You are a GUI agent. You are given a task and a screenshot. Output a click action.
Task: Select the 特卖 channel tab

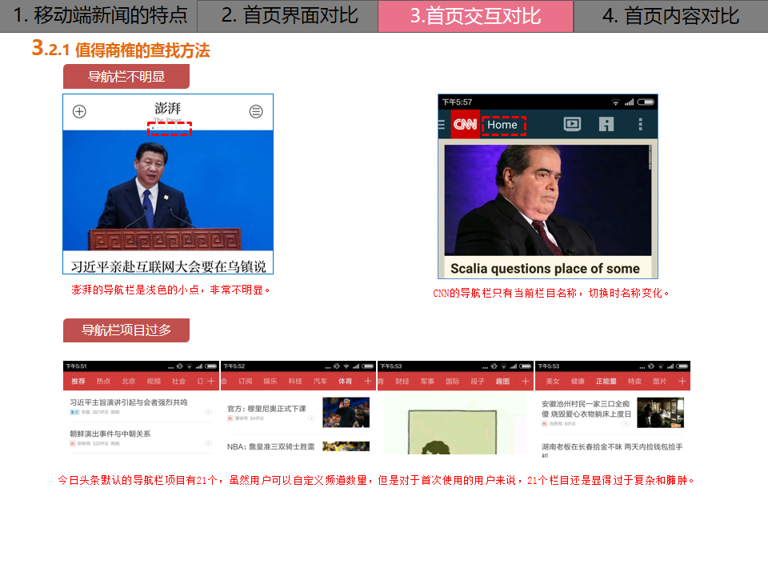click(634, 381)
